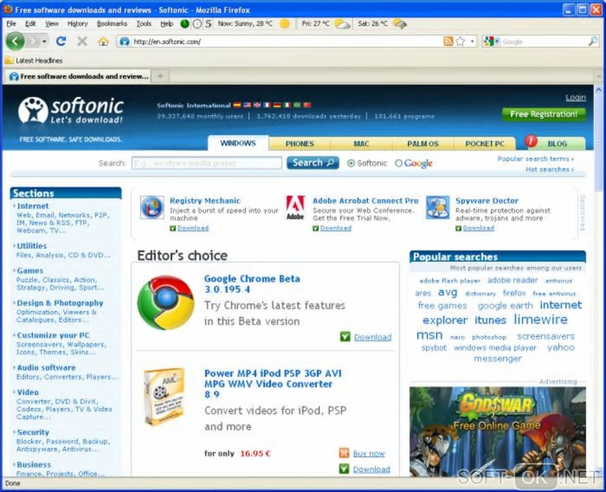This screenshot has width=606, height=492.
Task: Open the View menu
Action: point(52,24)
